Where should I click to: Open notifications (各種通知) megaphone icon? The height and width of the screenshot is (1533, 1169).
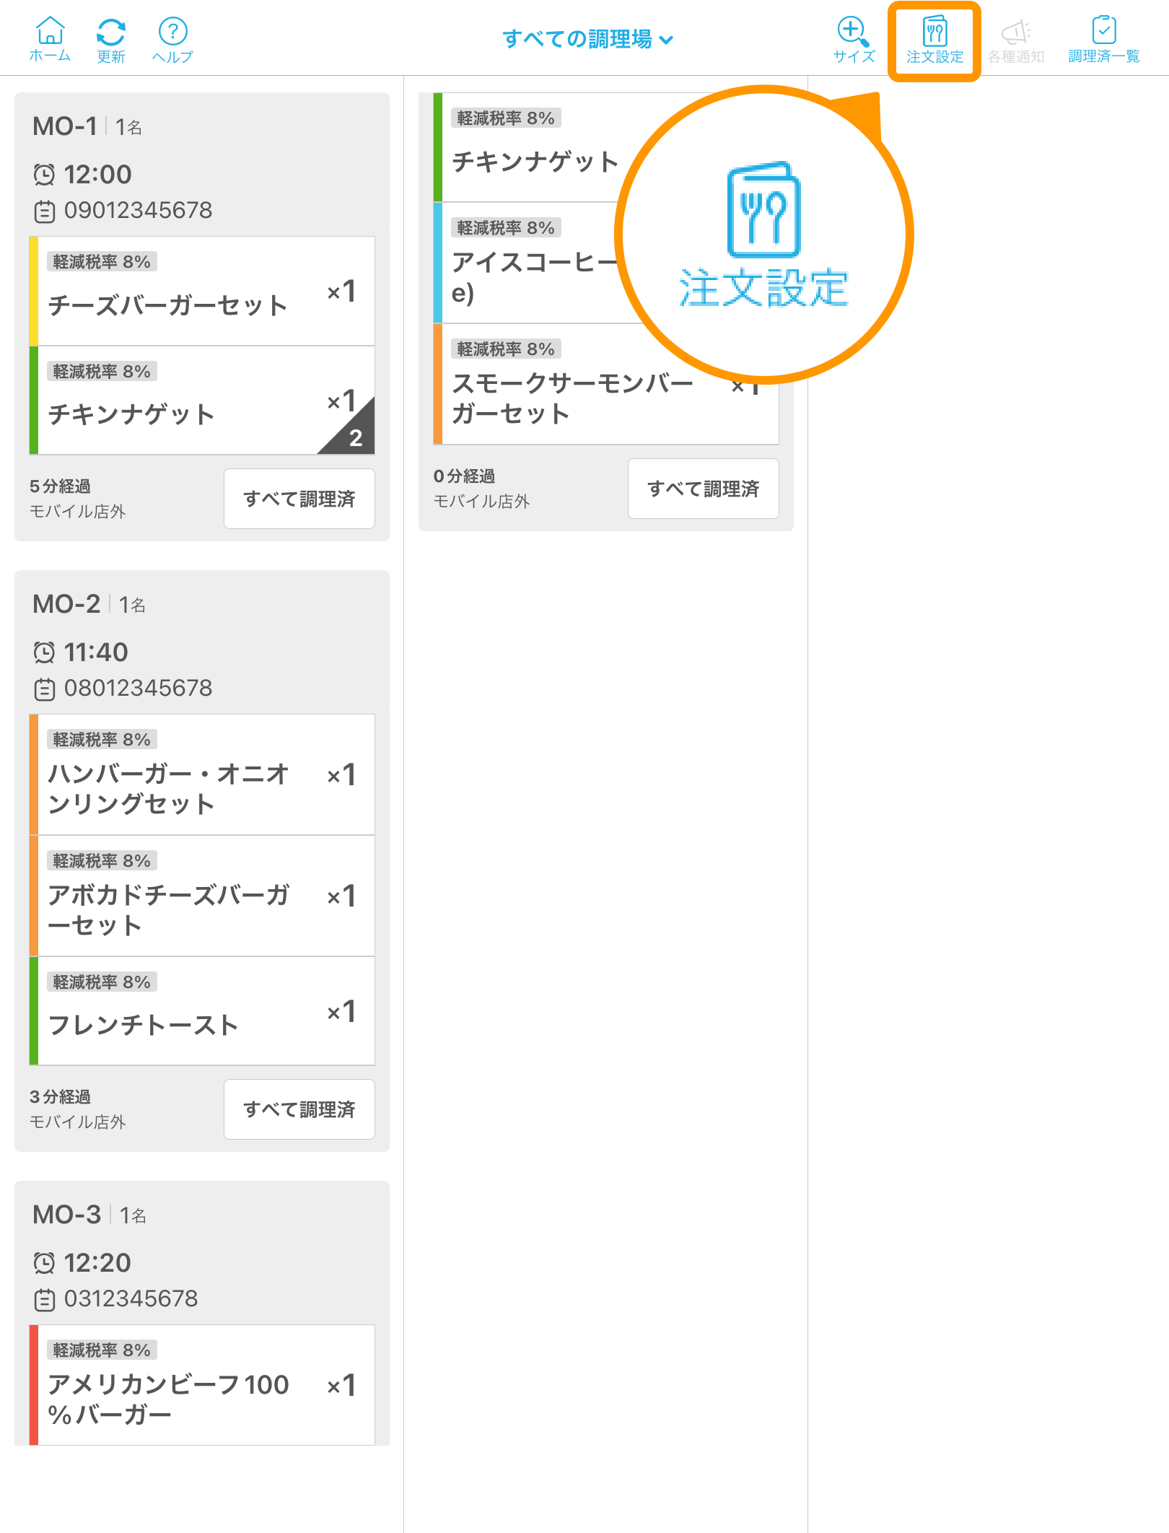pos(1015,42)
